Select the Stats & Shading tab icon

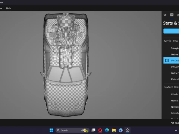pos(172,15)
